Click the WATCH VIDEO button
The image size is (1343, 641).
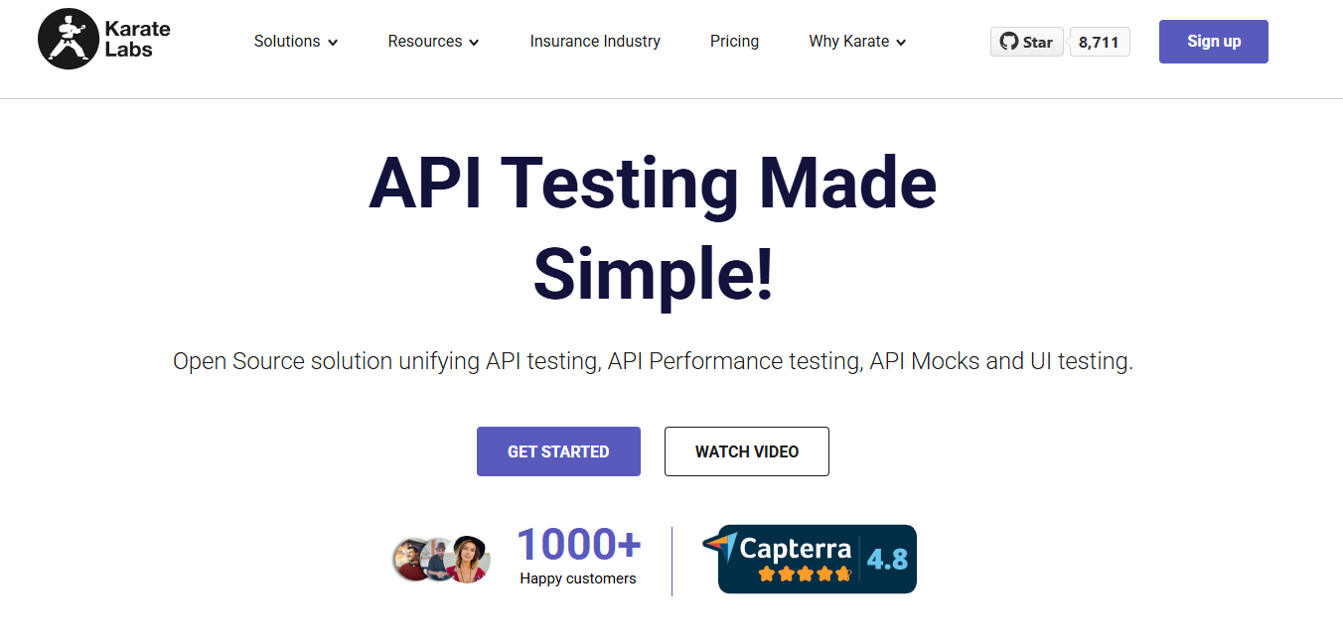click(x=746, y=450)
